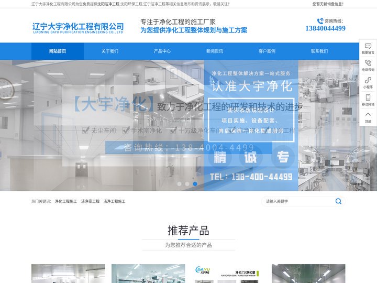Screen dimensions: 377x283
Task: Go to the 网站首页 nav tab
Action: point(58,51)
